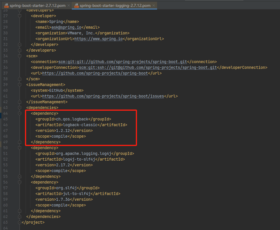Click the <issueManagement> opening tag
Image resolution: width=280 pixels, height=230 pixels.
[46, 85]
